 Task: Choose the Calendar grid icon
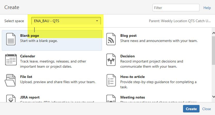pos(11,60)
